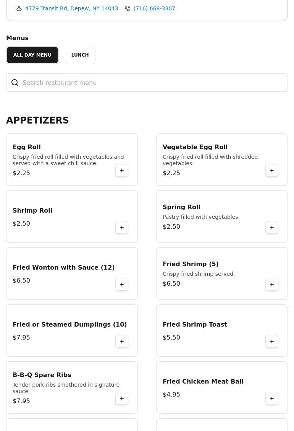Call the restaurant phone number link

pyautogui.click(x=154, y=8)
